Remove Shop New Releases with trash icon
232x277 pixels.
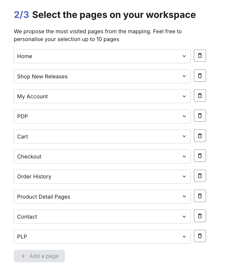click(x=200, y=75)
